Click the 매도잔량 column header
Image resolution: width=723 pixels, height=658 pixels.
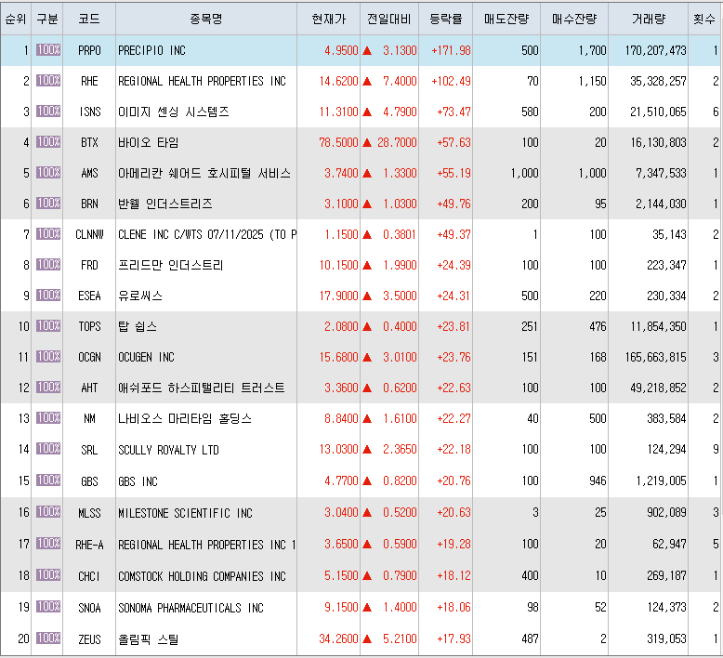click(506, 19)
